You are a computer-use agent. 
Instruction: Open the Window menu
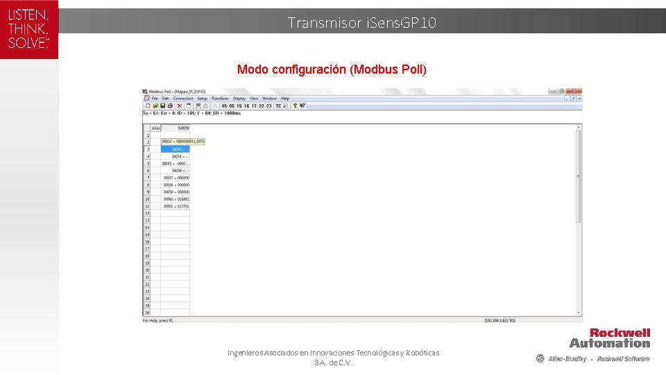269,98
